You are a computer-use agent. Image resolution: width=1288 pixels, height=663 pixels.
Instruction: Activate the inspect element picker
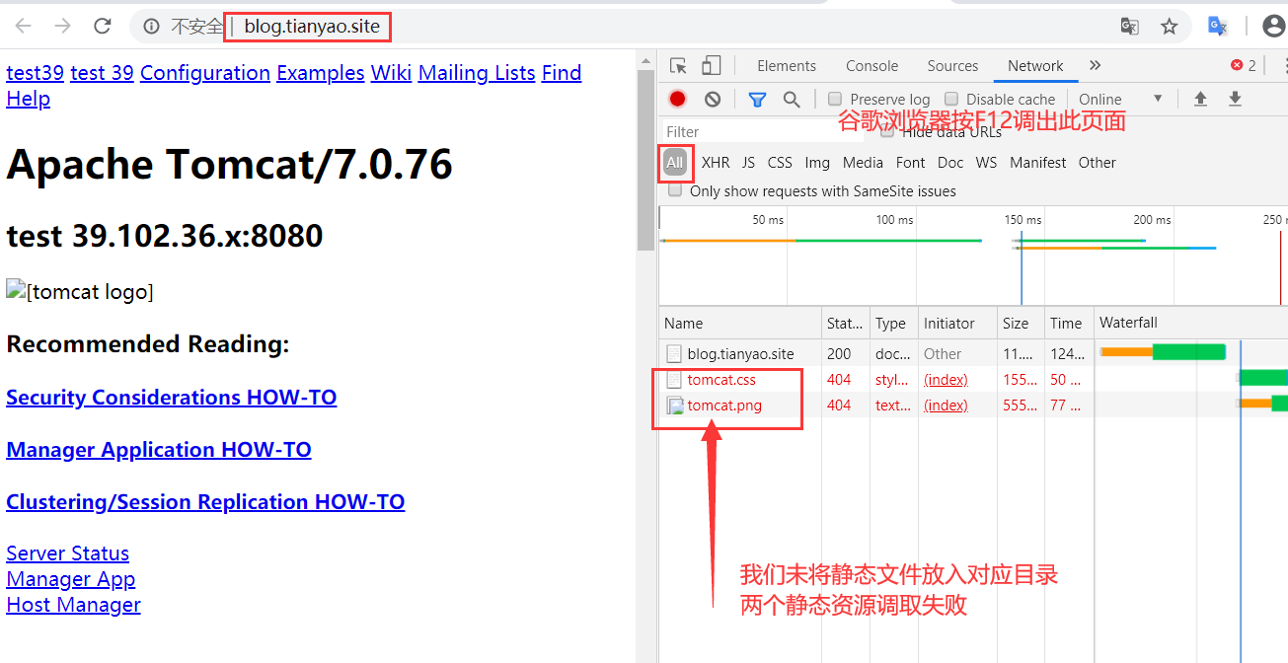(678, 66)
